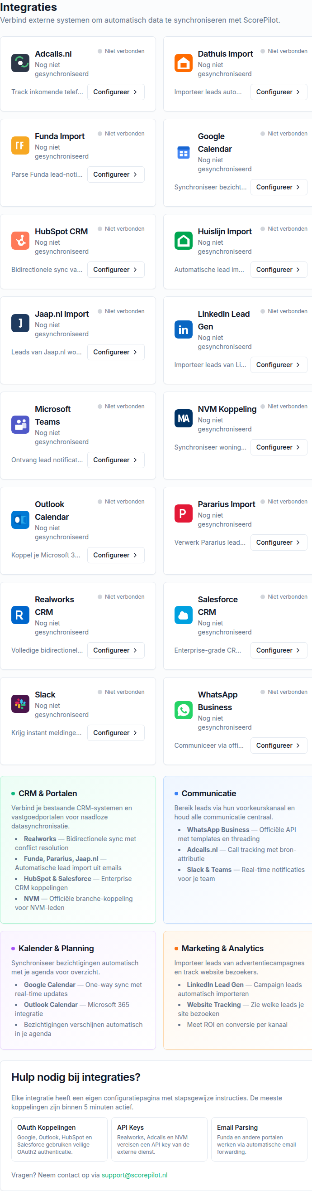312x1191 pixels.
Task: Click Configureer chevron for Realworks CRM
Action: tap(135, 650)
